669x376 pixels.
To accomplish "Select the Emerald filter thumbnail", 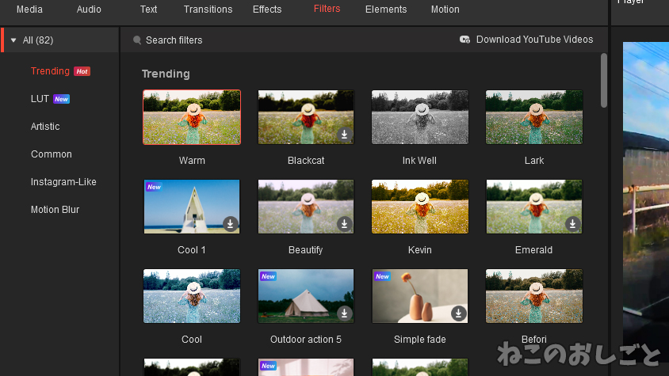I will (534, 207).
